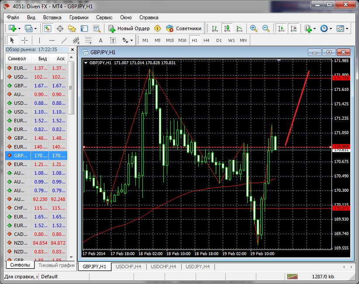Viewport: 359px width, 284px height.
Task: Click the Бид column header
Action: pos(43,59)
